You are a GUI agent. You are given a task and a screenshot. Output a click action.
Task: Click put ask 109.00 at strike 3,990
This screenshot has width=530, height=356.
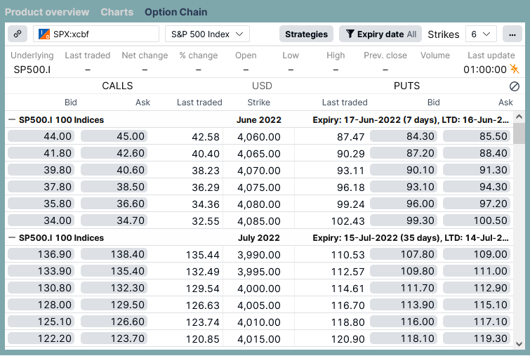[x=477, y=254]
